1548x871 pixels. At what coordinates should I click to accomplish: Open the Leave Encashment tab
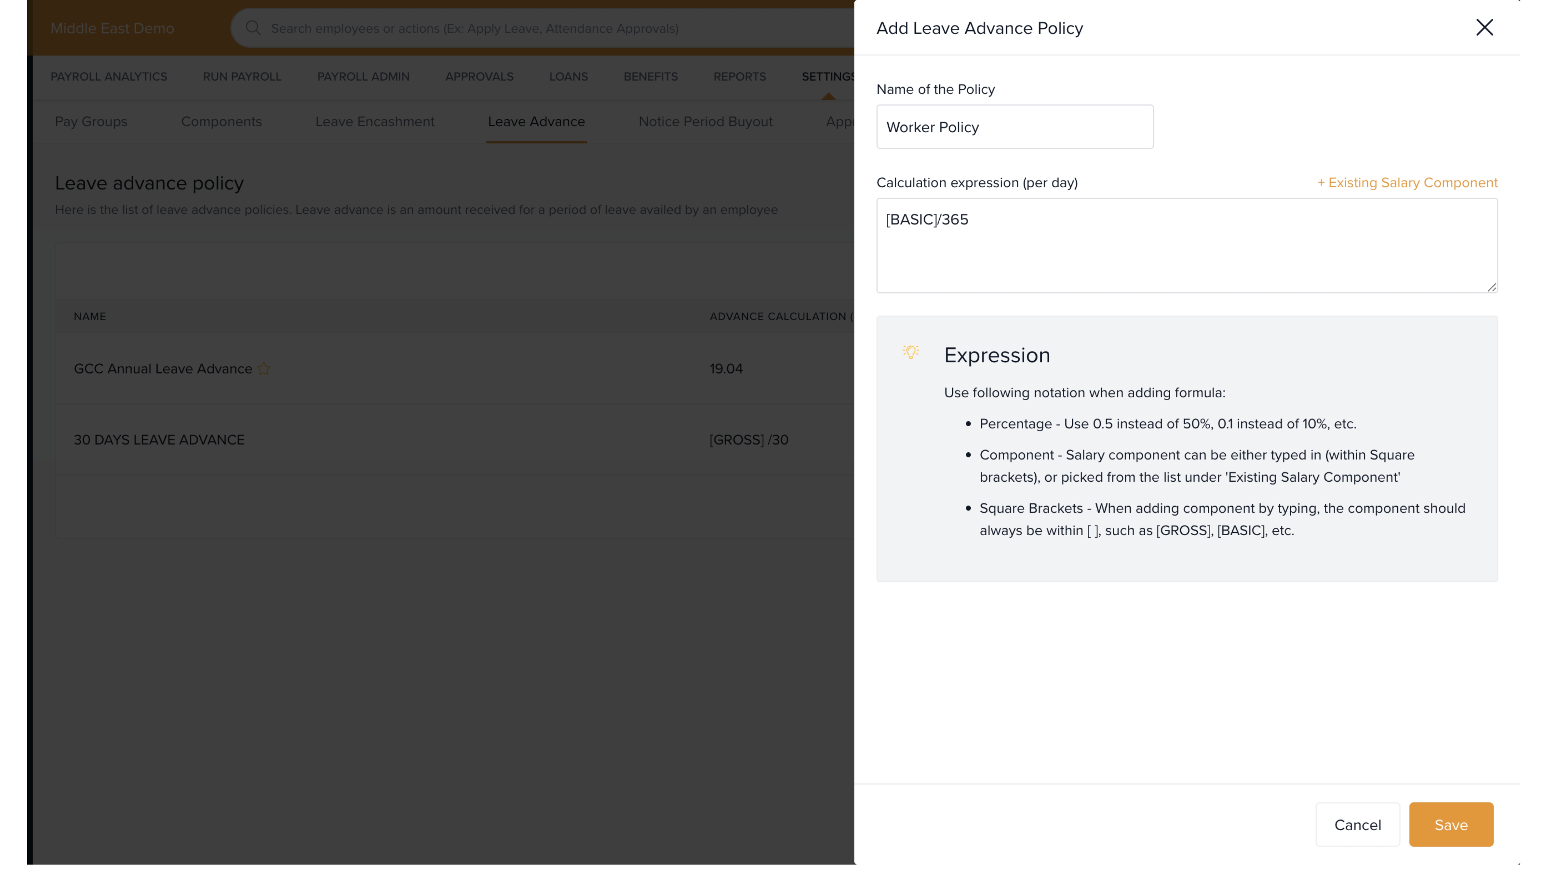[x=374, y=121]
